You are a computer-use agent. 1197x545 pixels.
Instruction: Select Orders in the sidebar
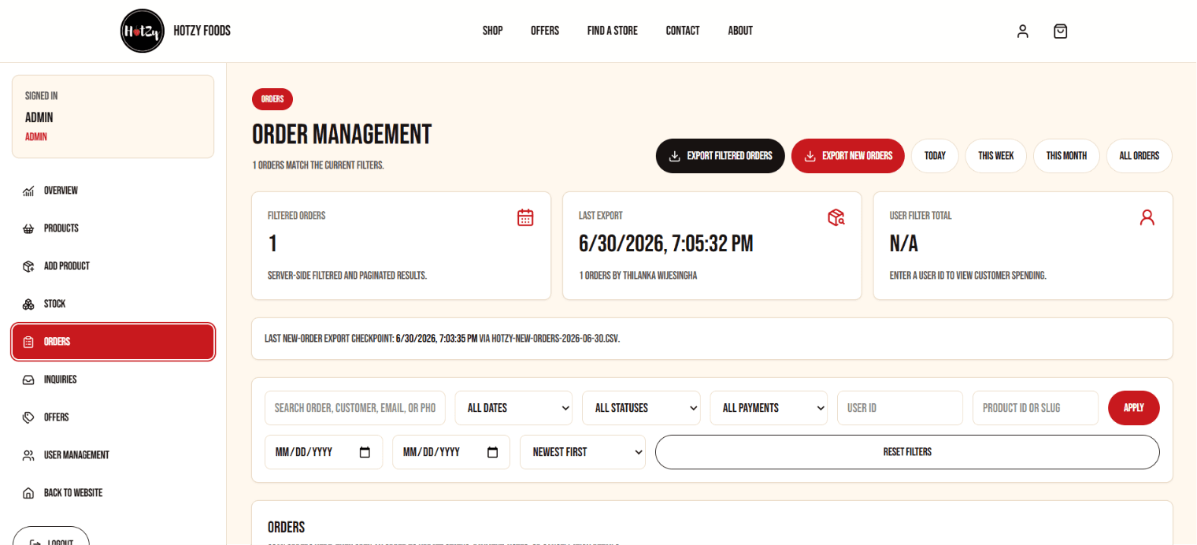pos(113,342)
